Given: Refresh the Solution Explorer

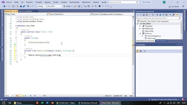Looking at the screenshot, I should point(160,15).
